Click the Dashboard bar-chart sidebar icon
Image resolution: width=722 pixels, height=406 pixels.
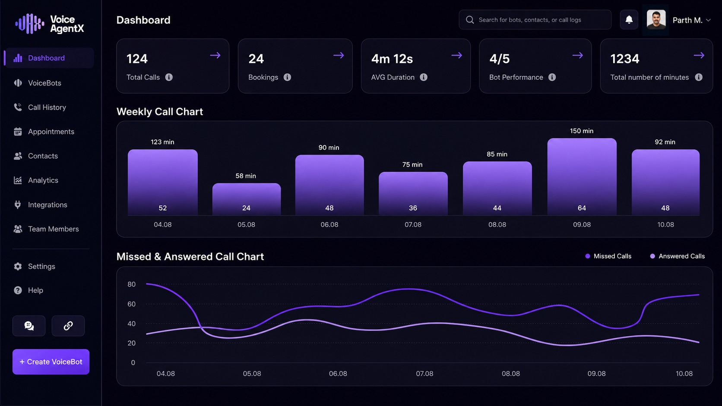18,58
